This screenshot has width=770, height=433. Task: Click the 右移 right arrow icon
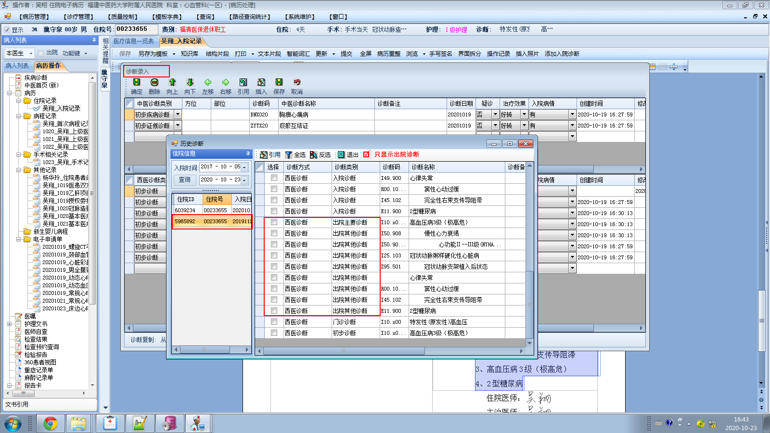point(226,82)
